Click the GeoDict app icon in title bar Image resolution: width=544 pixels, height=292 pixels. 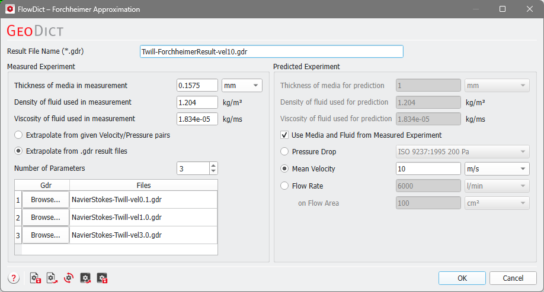(x=10, y=9)
